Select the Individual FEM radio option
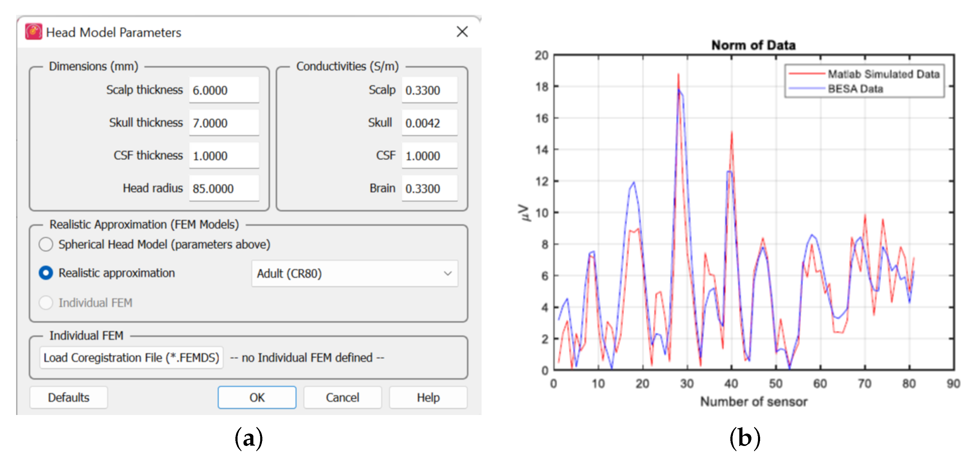The image size is (980, 454). click(46, 303)
